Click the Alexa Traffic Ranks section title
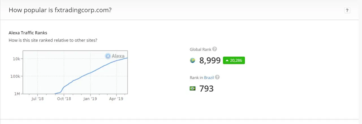This screenshot has height=124, width=362. 28,33
